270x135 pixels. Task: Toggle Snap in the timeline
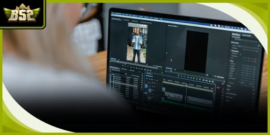[x=149, y=79]
